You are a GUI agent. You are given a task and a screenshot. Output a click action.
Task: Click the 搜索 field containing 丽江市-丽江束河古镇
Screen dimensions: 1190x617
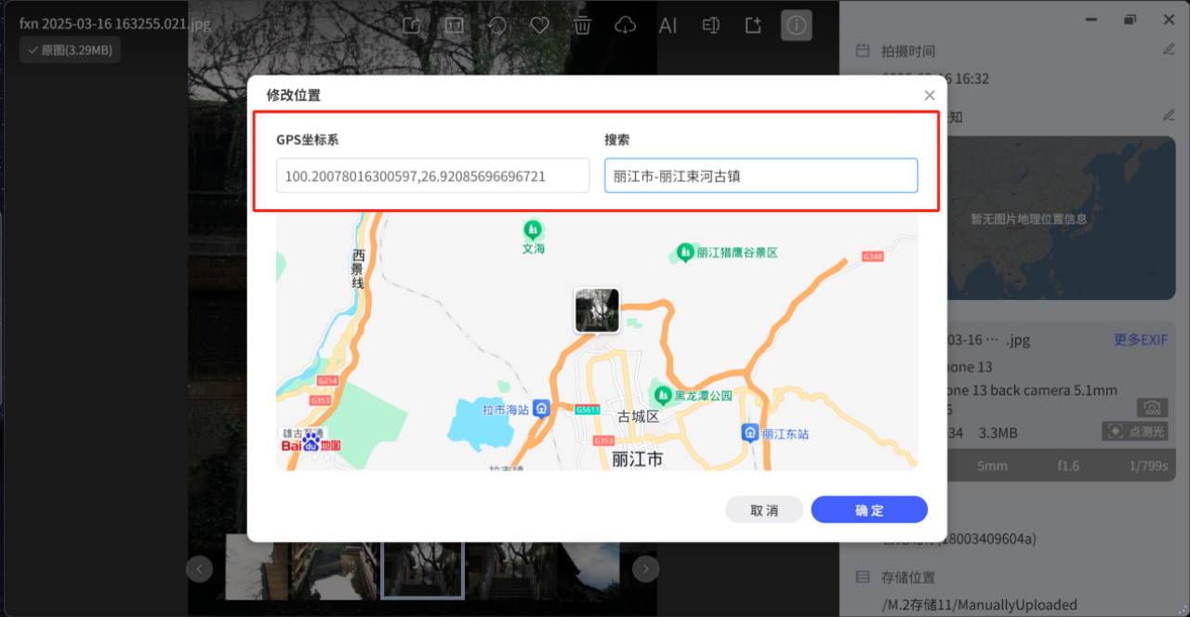[x=761, y=176]
